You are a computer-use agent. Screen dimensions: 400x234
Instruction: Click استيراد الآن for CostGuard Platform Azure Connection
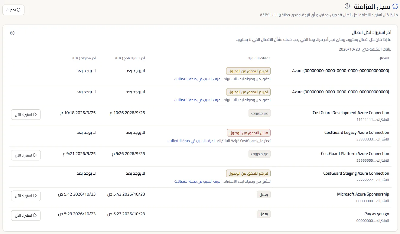tap(26, 155)
